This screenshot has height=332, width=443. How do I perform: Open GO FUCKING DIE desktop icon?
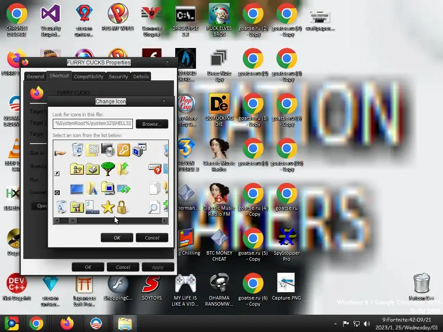tap(219, 110)
